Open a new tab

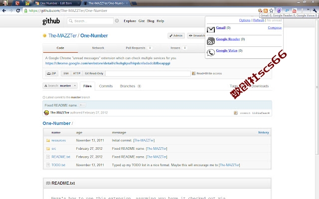134,3
